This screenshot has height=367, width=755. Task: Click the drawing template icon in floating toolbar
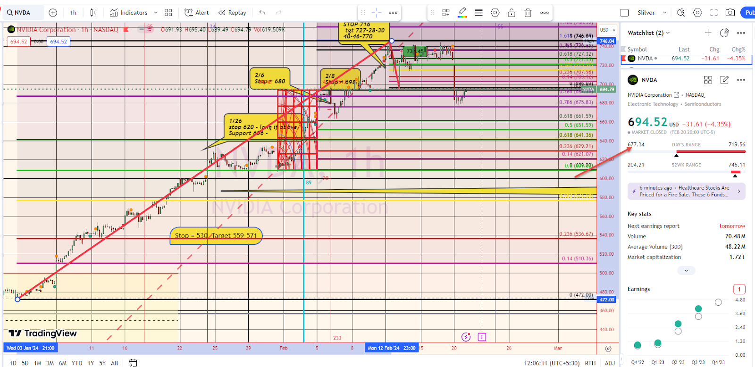[446, 13]
